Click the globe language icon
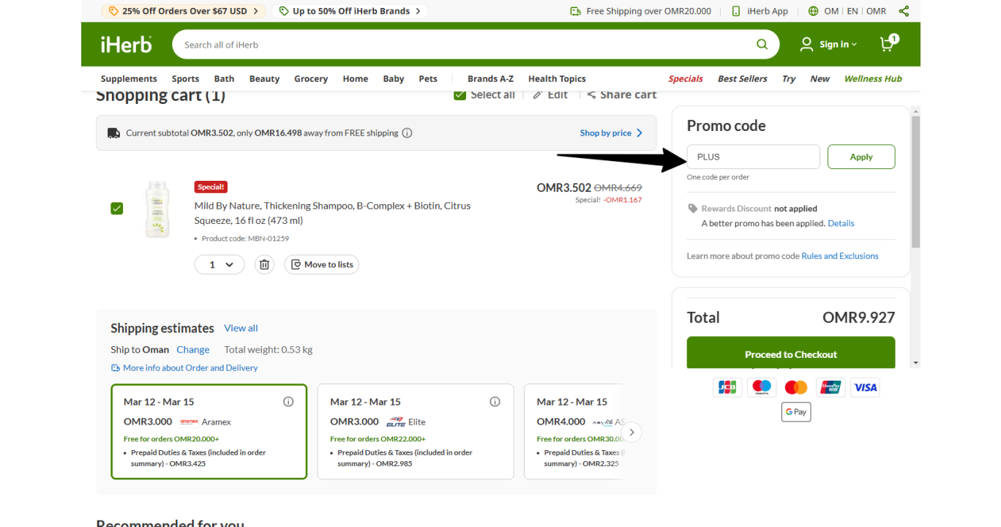Image resolution: width=1001 pixels, height=527 pixels. tap(814, 11)
